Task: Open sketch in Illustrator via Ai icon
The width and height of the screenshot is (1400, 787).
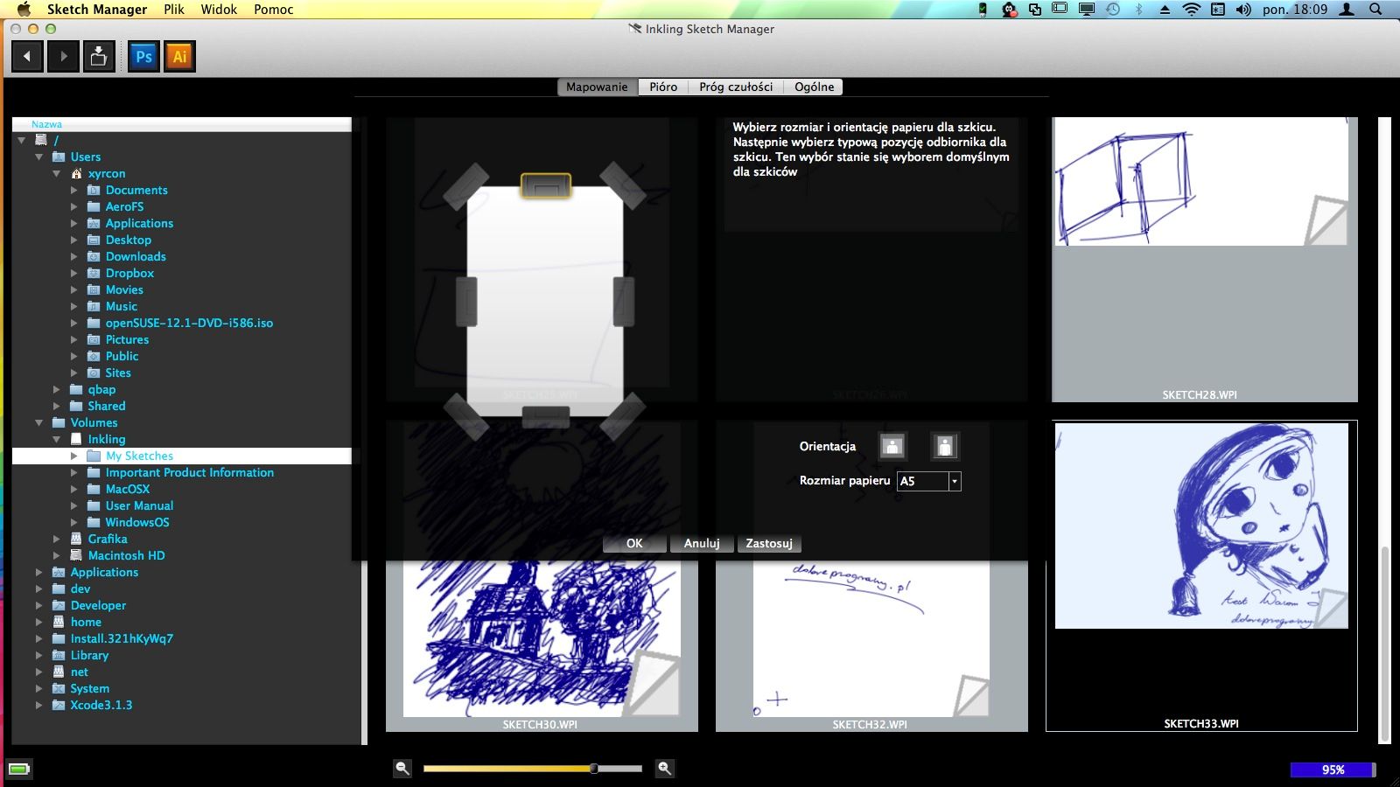Action: click(179, 57)
